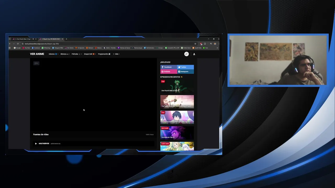
Task: Open the Audio Latino episode thumbnail
Action: tap(177, 146)
